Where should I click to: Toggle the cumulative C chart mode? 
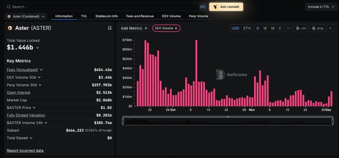point(280,28)
